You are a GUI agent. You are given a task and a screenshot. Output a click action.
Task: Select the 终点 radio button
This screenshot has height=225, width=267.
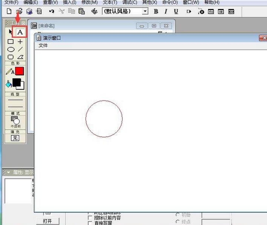[x=178, y=222]
